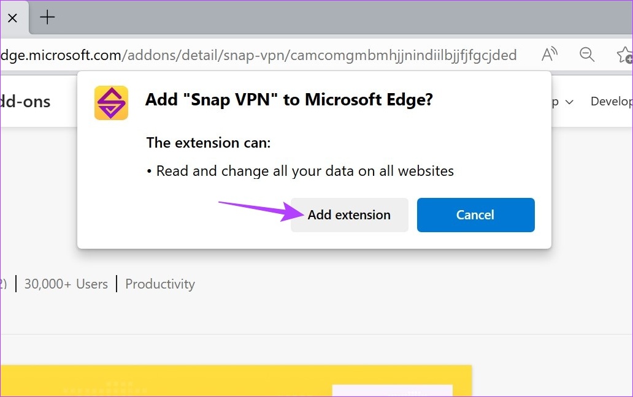Click the zoom out magnifier icon
The image size is (633, 397).
[587, 54]
